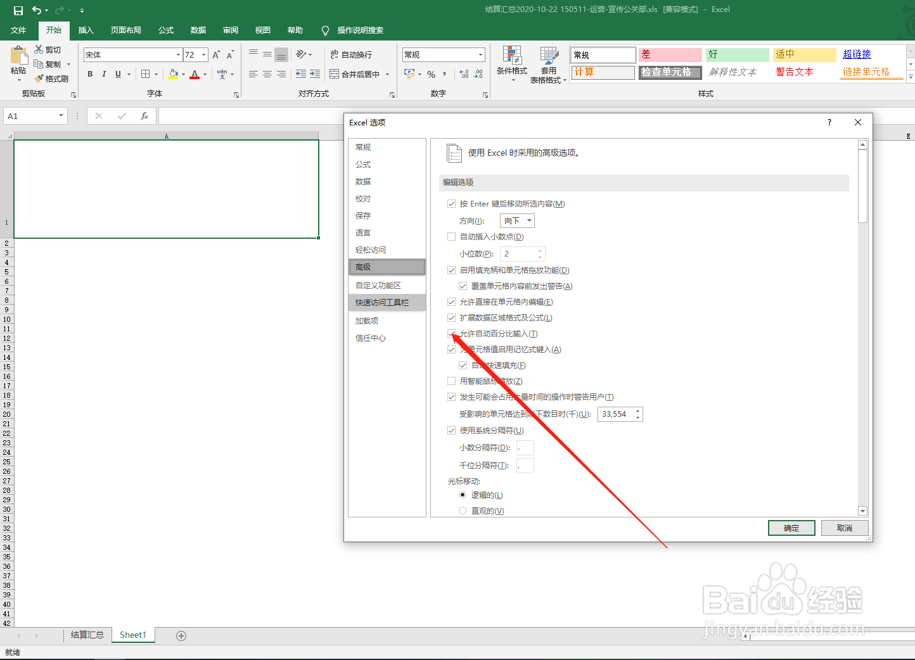
Task: Click the dialog help question mark button
Action: pos(829,122)
